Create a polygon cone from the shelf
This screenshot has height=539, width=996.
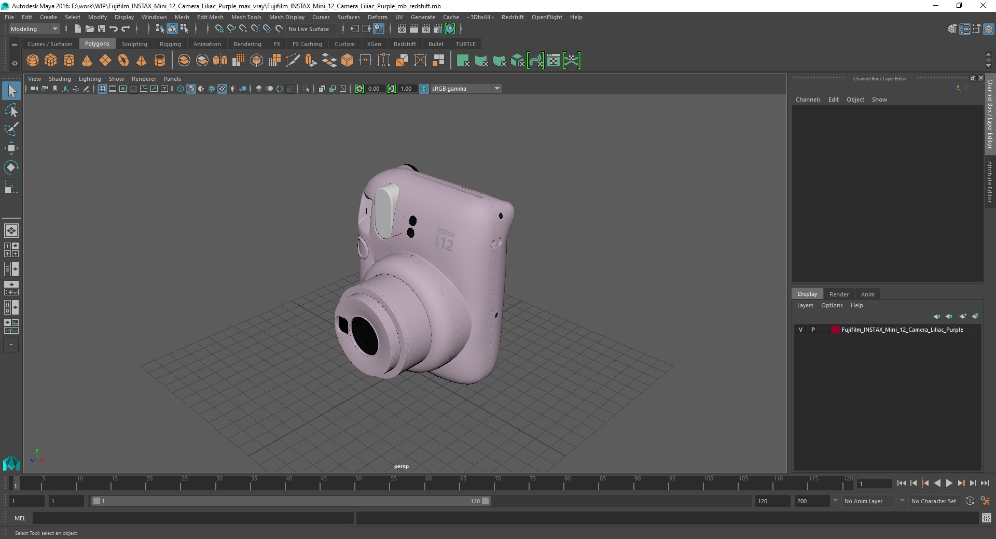tap(87, 61)
